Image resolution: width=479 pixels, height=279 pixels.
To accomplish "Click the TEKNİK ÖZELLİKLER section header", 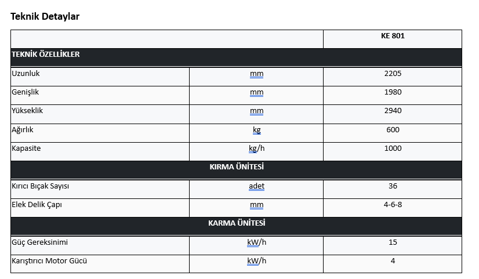I will point(45,55).
